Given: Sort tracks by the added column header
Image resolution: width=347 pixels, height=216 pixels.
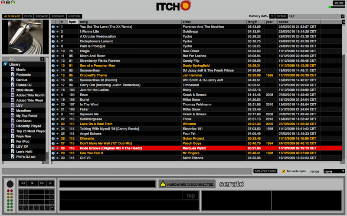Looking at the screenshot, I should point(299,22).
